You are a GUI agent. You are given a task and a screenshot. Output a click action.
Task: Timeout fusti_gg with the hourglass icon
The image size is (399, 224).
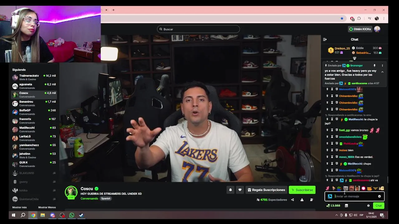pyautogui.click(x=332, y=130)
